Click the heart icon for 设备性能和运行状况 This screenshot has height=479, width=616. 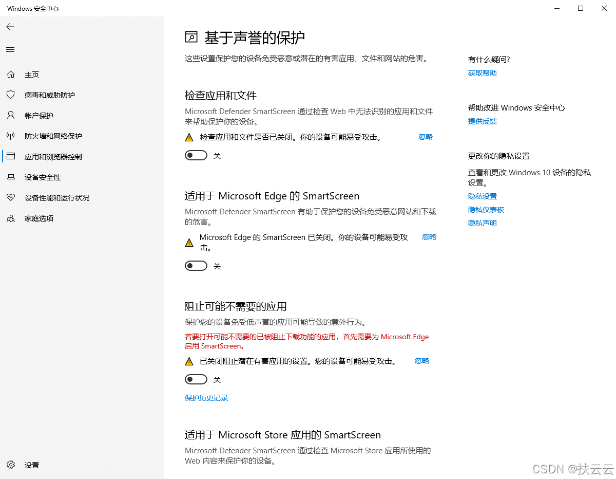click(10, 198)
